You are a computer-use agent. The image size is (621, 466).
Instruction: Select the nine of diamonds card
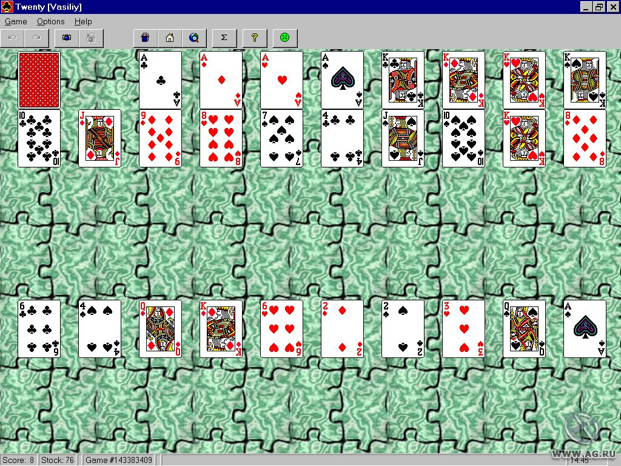pos(160,138)
